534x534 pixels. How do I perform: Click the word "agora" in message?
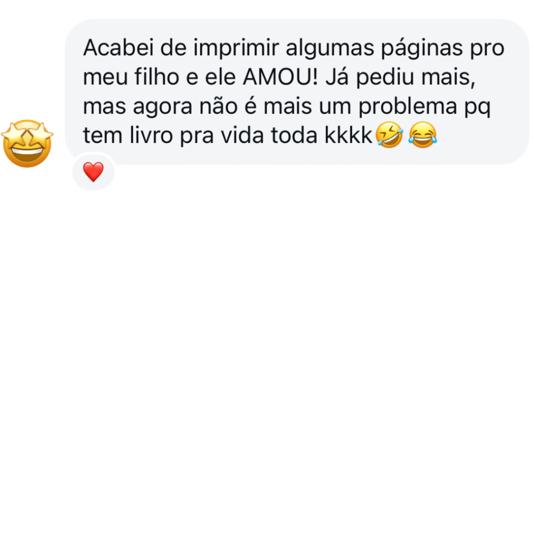163,106
